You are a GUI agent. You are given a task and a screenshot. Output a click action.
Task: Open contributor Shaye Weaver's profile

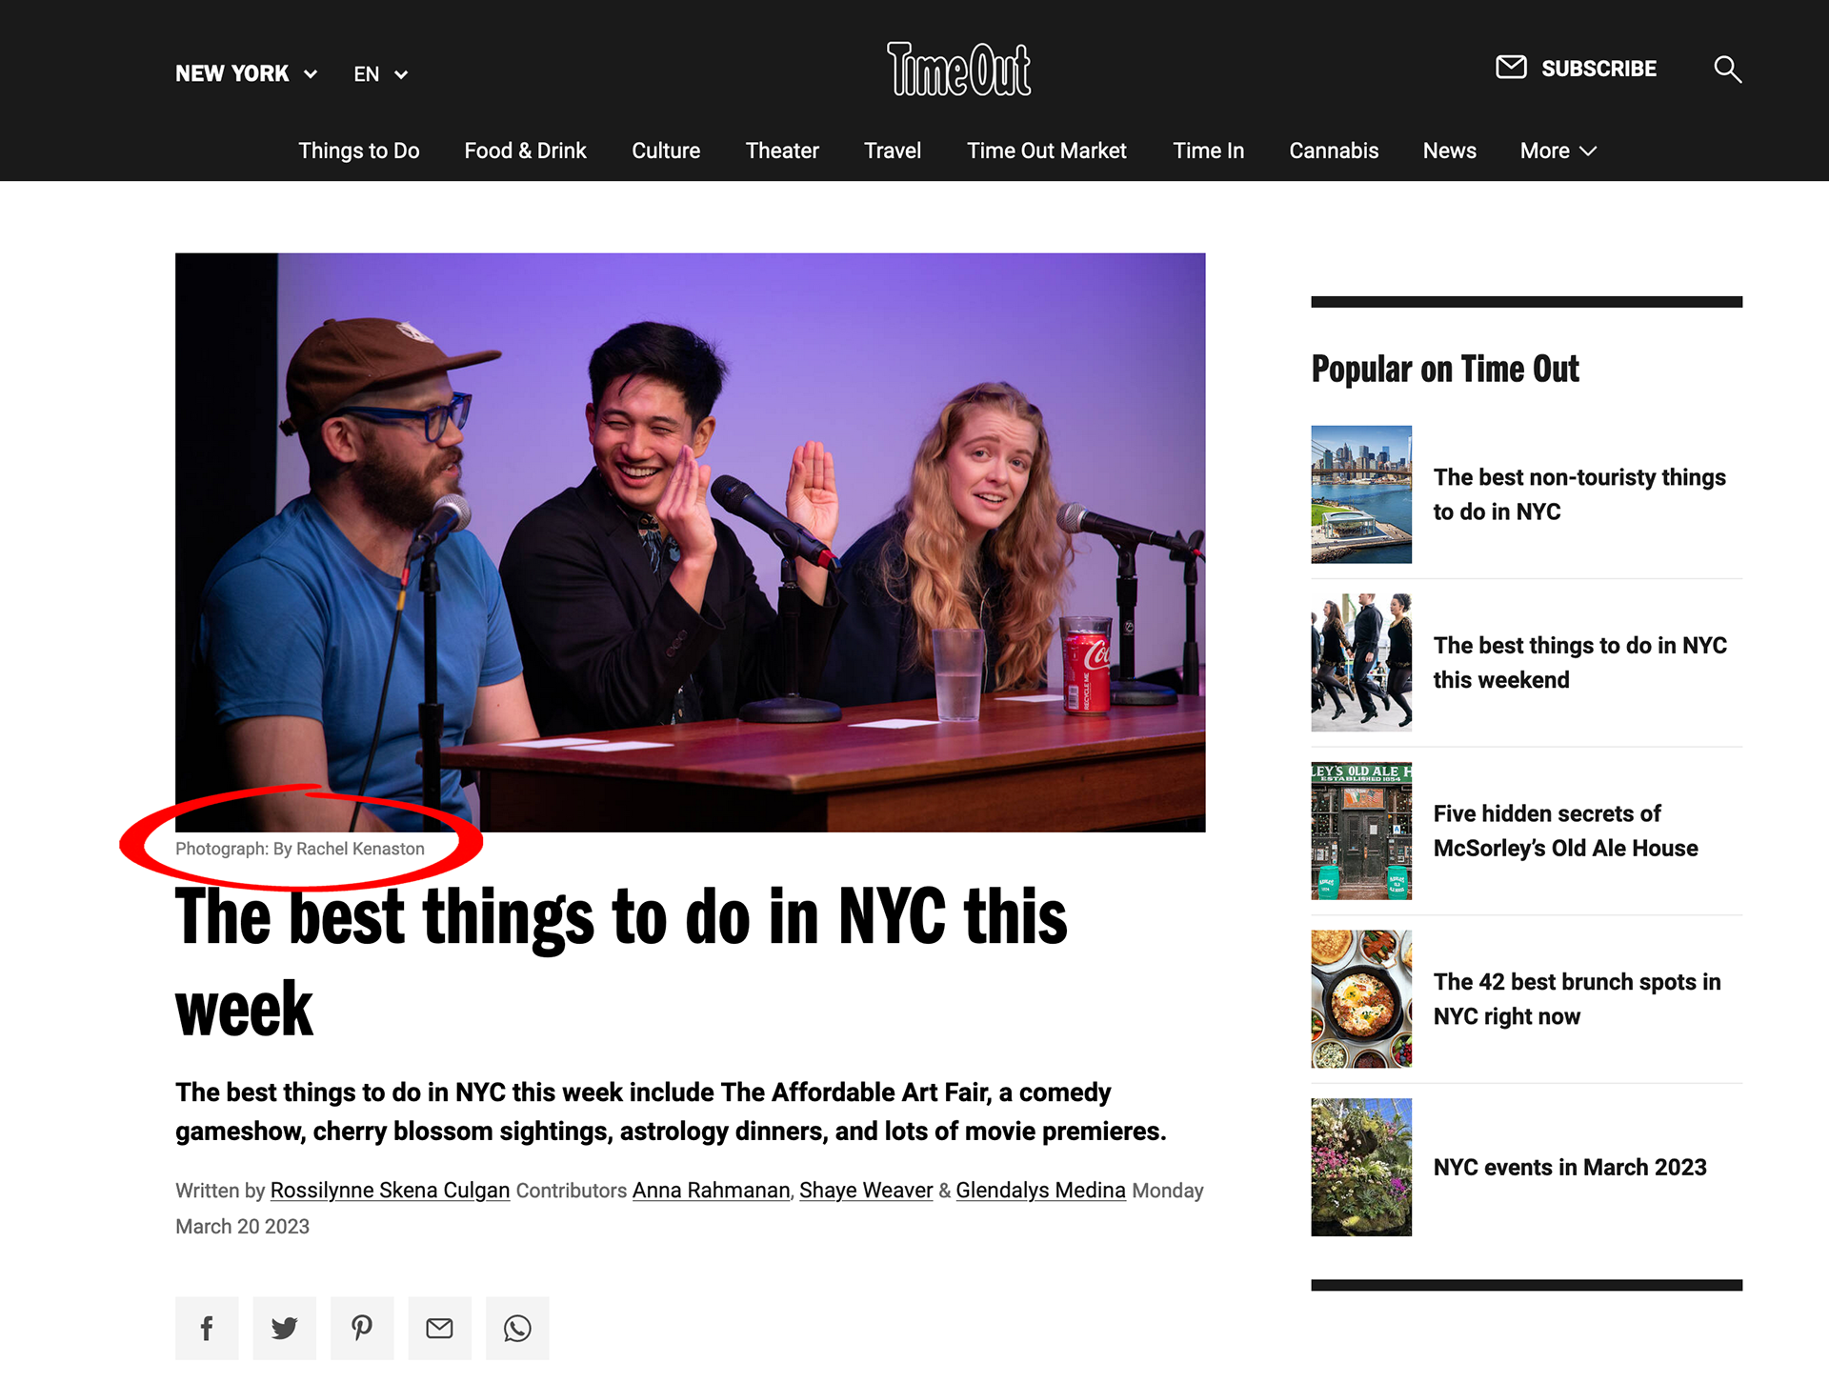point(865,1191)
